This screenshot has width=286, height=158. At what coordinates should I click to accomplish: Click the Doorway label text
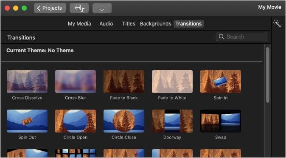[x=172, y=137]
